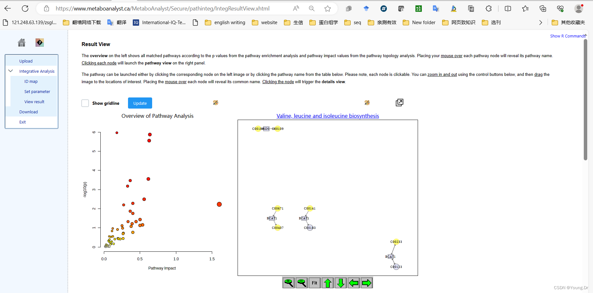Screen dimensions: 593x293
Task: Zoom in on the pathway with the plus magnifier
Action: pos(288,283)
